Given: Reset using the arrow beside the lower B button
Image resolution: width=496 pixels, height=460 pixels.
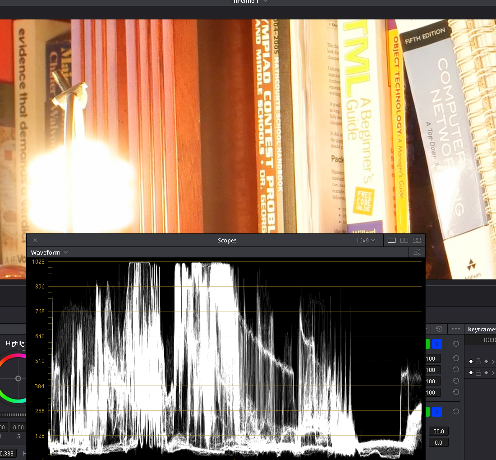Looking at the screenshot, I should point(456,412).
